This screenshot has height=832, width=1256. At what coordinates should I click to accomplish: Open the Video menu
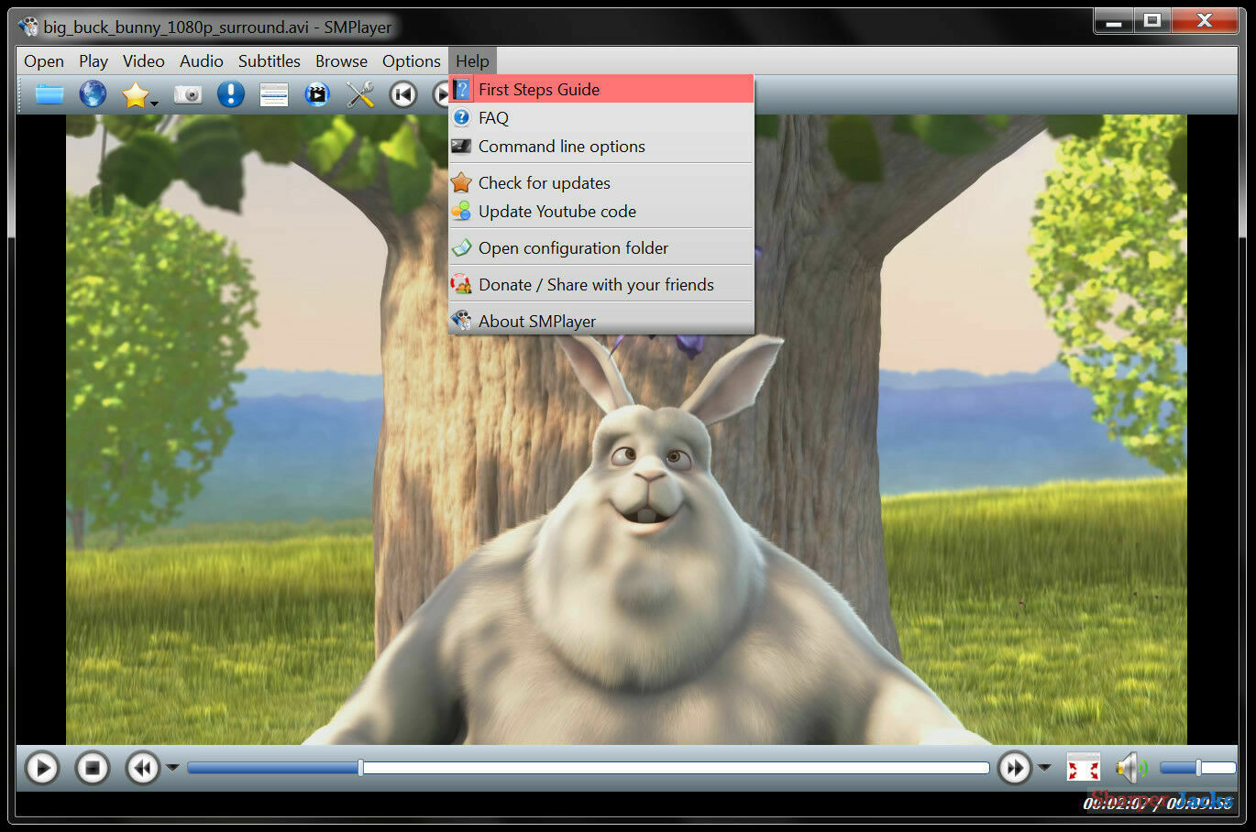tap(144, 61)
